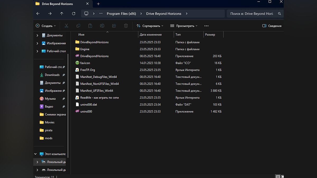Select the Manifest_UFSFiles_Win64 text file
The height and width of the screenshot is (178, 317).
97,91
